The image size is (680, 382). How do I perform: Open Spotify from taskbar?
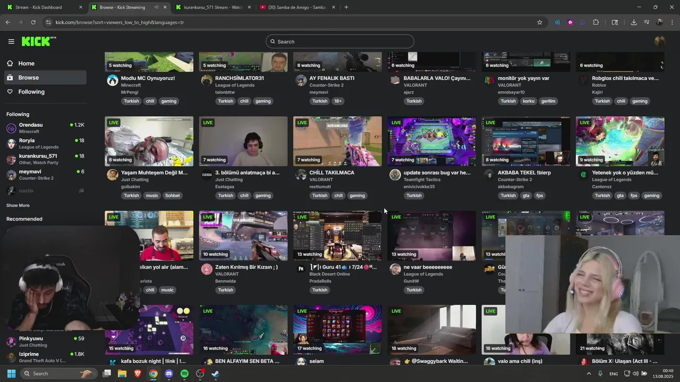pos(184,374)
